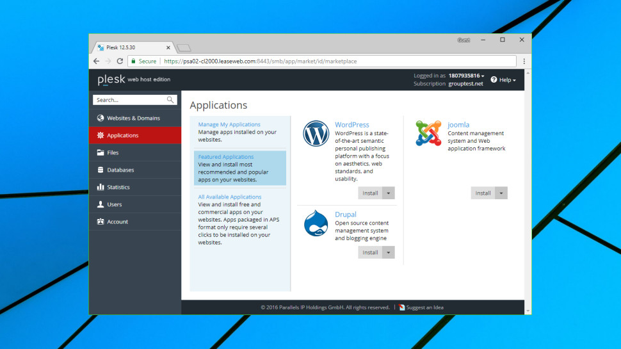Click the Drupal logo
Screen dimensions: 621x349
tap(316, 223)
